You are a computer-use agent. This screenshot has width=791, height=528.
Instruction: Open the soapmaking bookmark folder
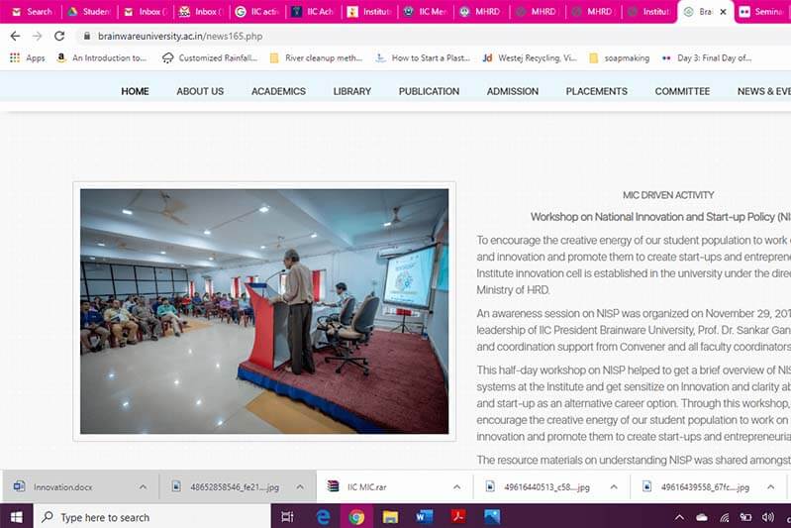point(620,58)
